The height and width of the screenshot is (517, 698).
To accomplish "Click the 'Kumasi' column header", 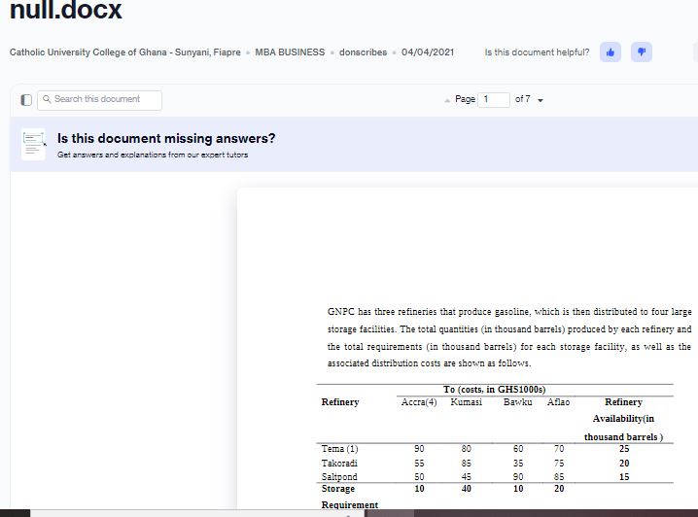I will [x=466, y=402].
